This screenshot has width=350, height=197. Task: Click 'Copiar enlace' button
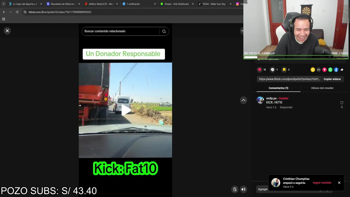coord(332,79)
